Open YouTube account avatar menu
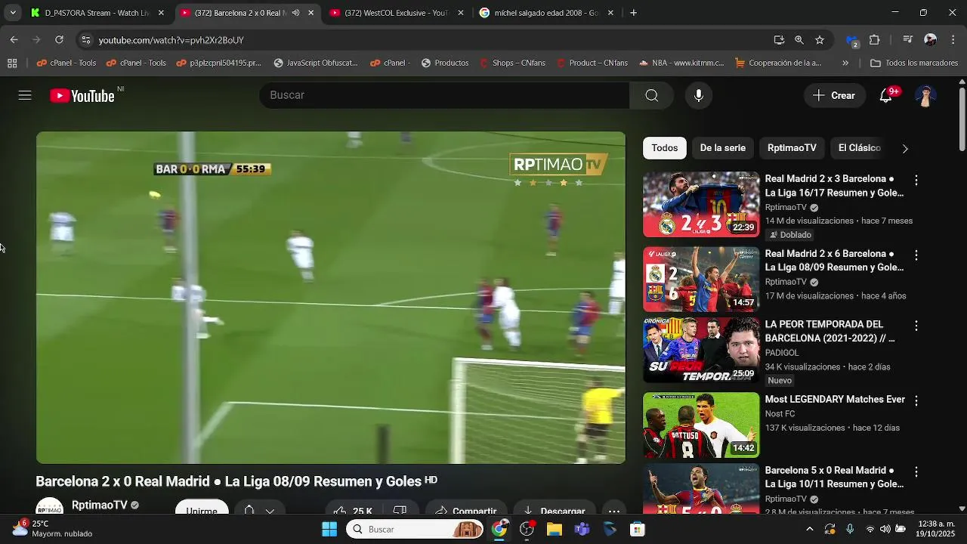The height and width of the screenshot is (544, 967). pos(925,95)
